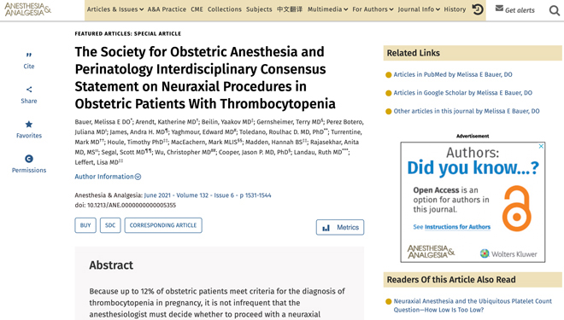This screenshot has height=320, width=564.
Task: Open Articles & Issues dropdown menu
Action: [x=115, y=9]
